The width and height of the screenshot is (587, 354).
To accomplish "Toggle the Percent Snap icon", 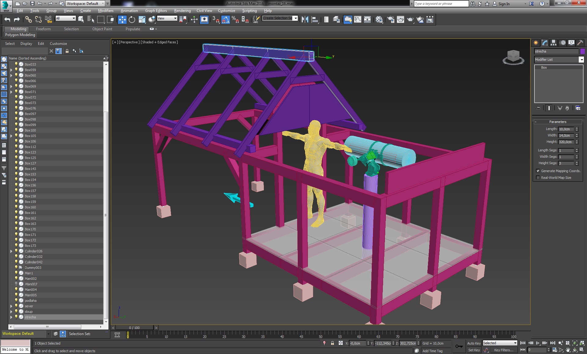I will (x=235, y=20).
